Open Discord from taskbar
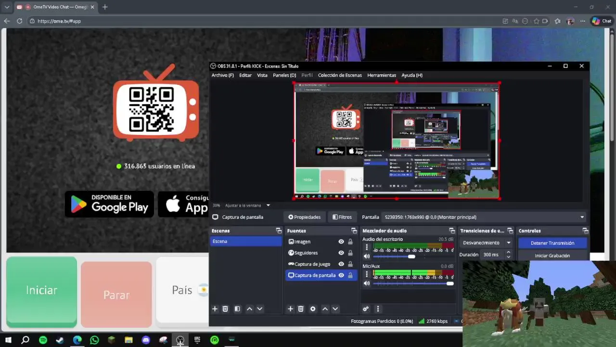Screen dimensions: 616x347 pos(146,340)
